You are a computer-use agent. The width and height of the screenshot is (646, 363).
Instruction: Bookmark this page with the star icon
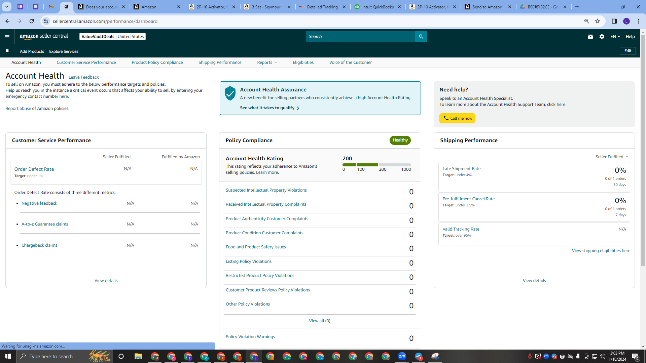tap(598, 21)
